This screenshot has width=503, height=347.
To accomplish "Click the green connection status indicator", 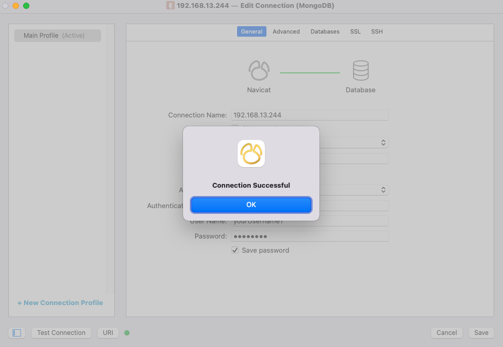I will tap(127, 333).
